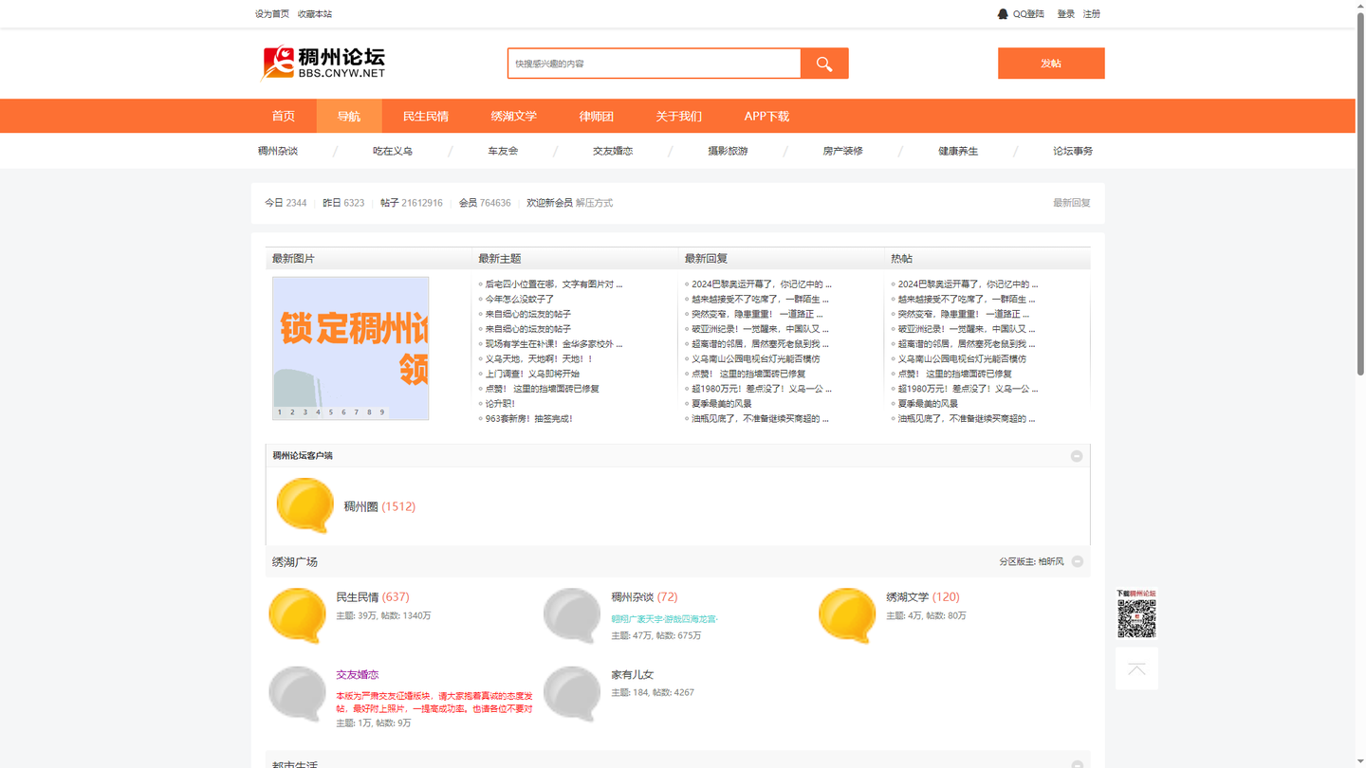Click the back-to-top arrow button

[1136, 669]
